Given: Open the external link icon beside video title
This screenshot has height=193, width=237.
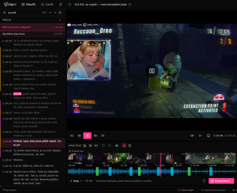Looking at the screenshot, I should (x=130, y=4).
